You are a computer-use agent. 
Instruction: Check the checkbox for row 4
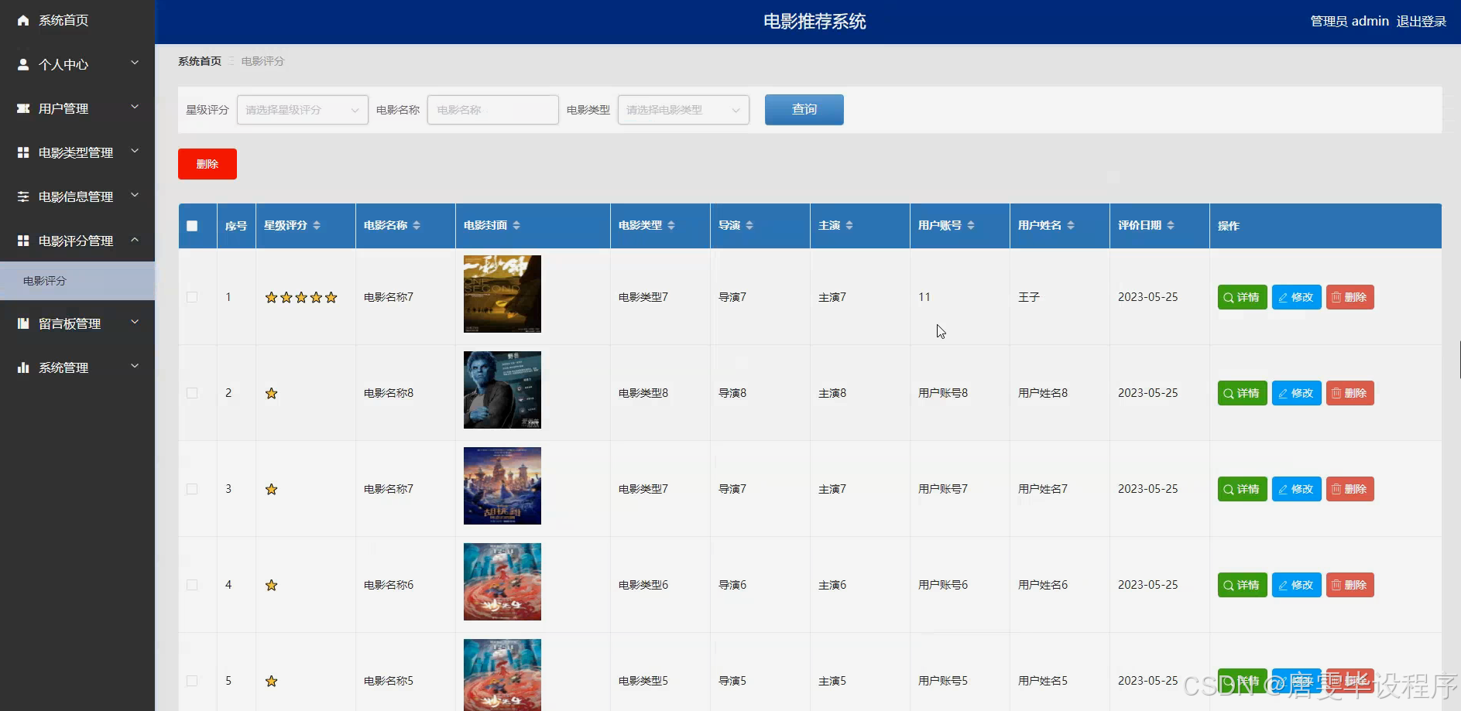click(192, 585)
